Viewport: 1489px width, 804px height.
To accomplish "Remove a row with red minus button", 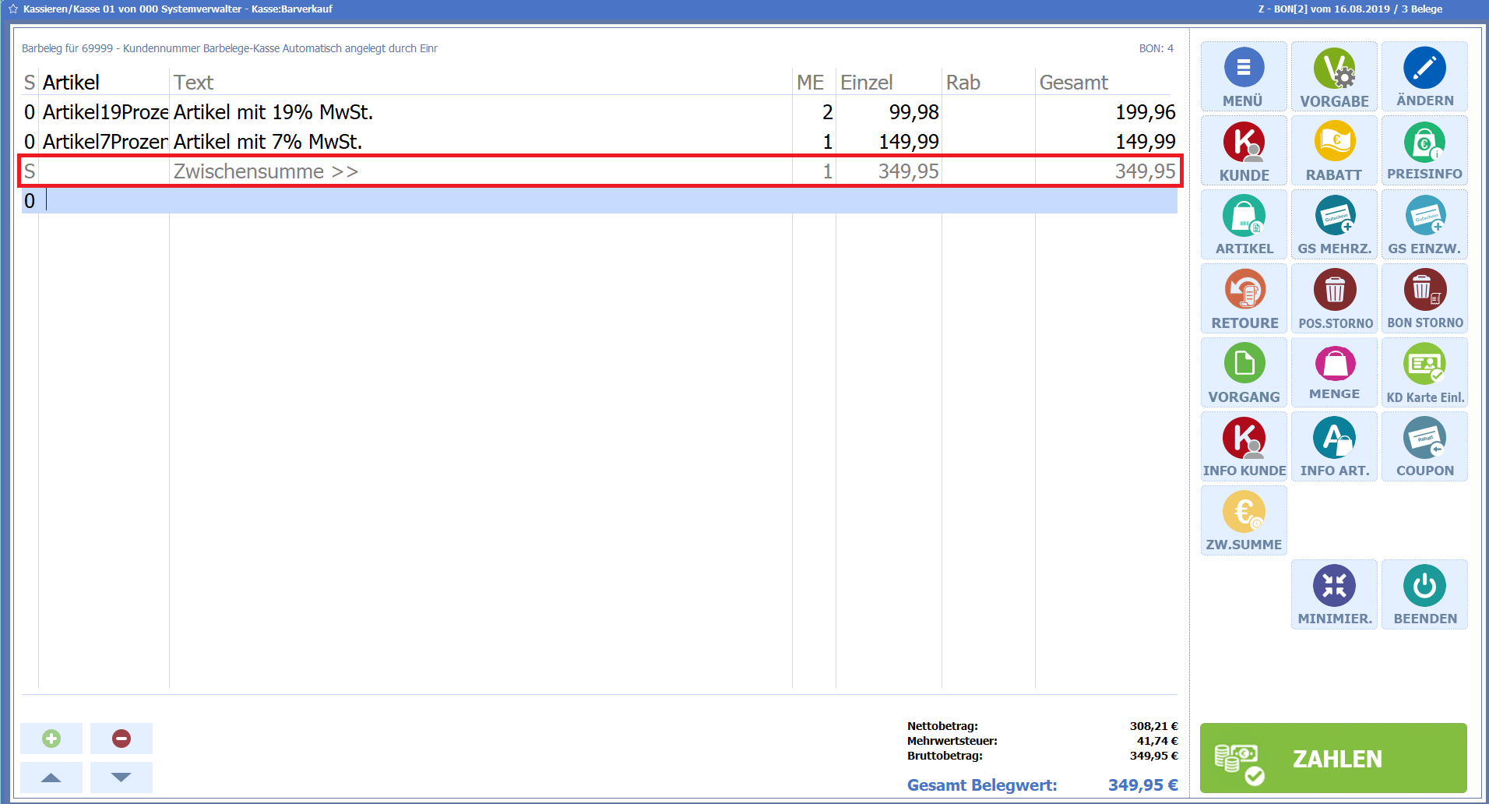I will pos(121,739).
